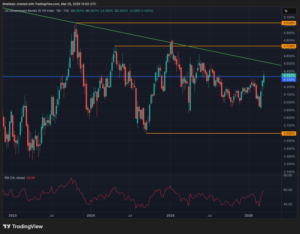Click the RSI (14, close) indicator label
300x234 pixels.
point(15,178)
